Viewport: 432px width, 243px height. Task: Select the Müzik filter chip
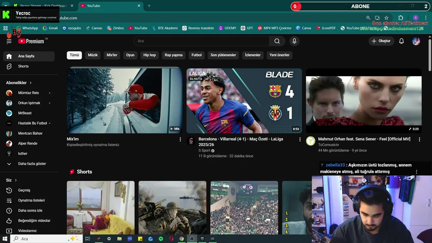pos(93,55)
